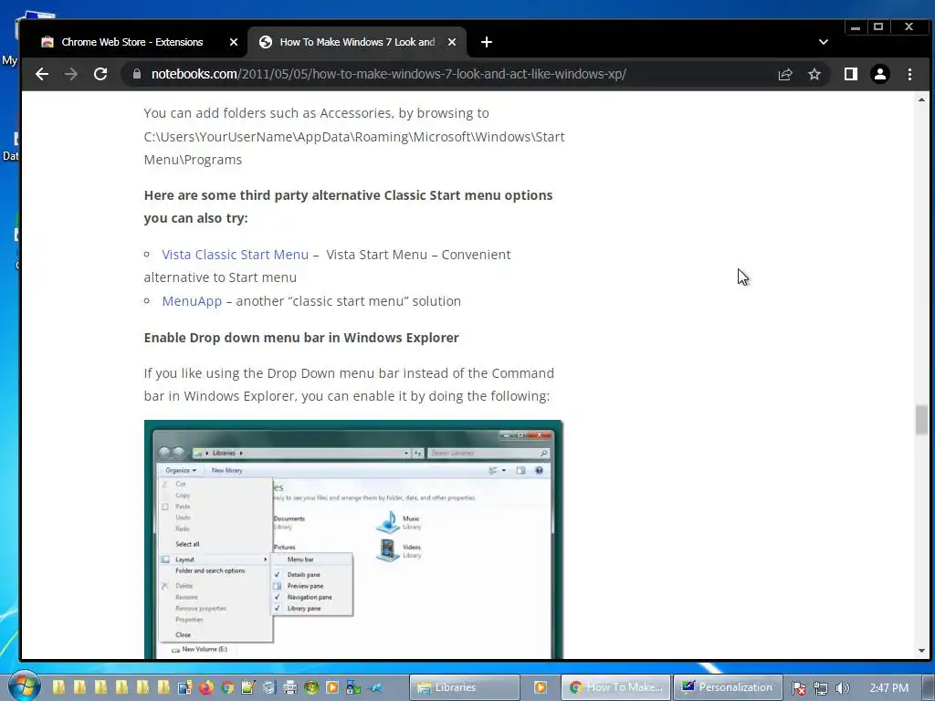Open the MenuApp link

(192, 301)
